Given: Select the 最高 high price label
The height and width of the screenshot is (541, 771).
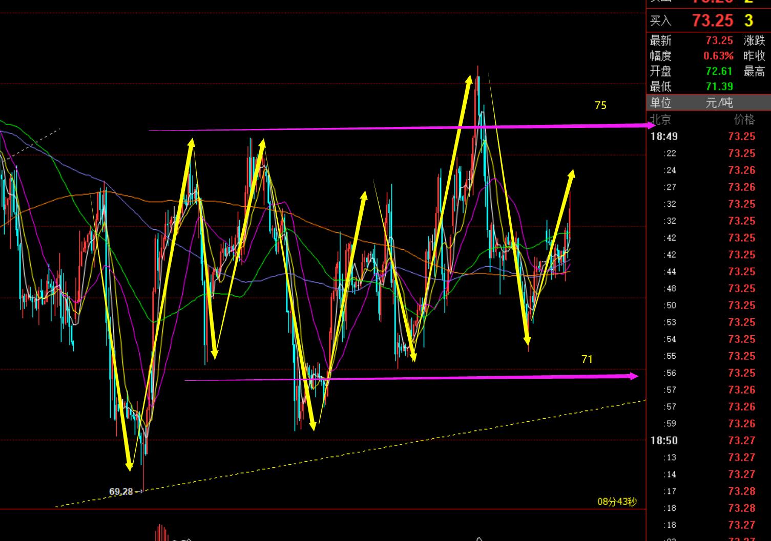Looking at the screenshot, I should (754, 71).
